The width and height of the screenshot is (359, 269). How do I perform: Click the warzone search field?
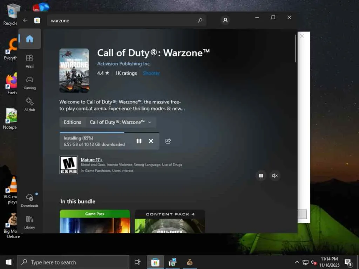126,21
